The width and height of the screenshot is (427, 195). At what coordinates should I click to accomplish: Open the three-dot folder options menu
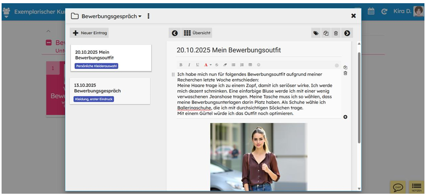148,16
